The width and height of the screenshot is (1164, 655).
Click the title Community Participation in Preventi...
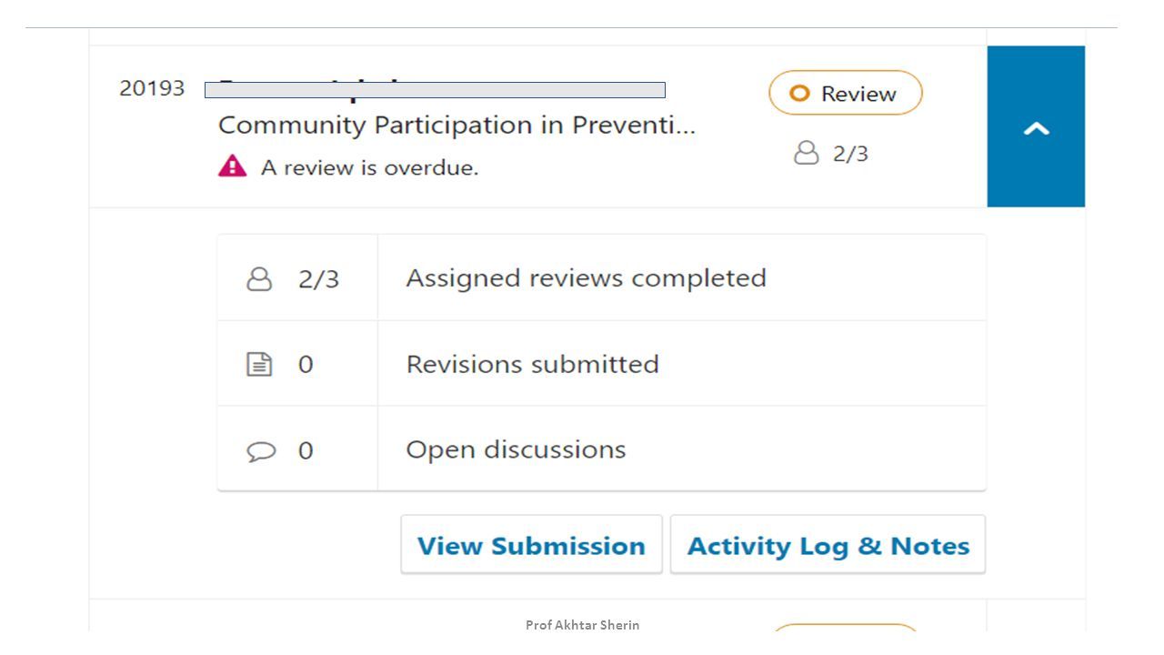(x=457, y=126)
